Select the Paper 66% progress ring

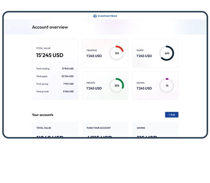pos(166,53)
